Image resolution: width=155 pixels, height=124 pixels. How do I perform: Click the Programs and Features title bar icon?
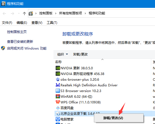click(x=3, y=4)
